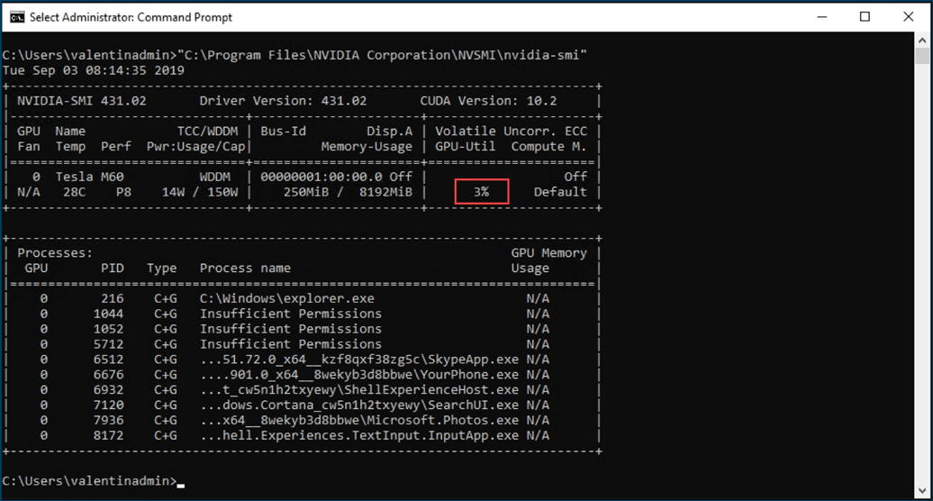
Task: Select the C:\Windows\explorer.exe process entry
Action: coord(286,298)
